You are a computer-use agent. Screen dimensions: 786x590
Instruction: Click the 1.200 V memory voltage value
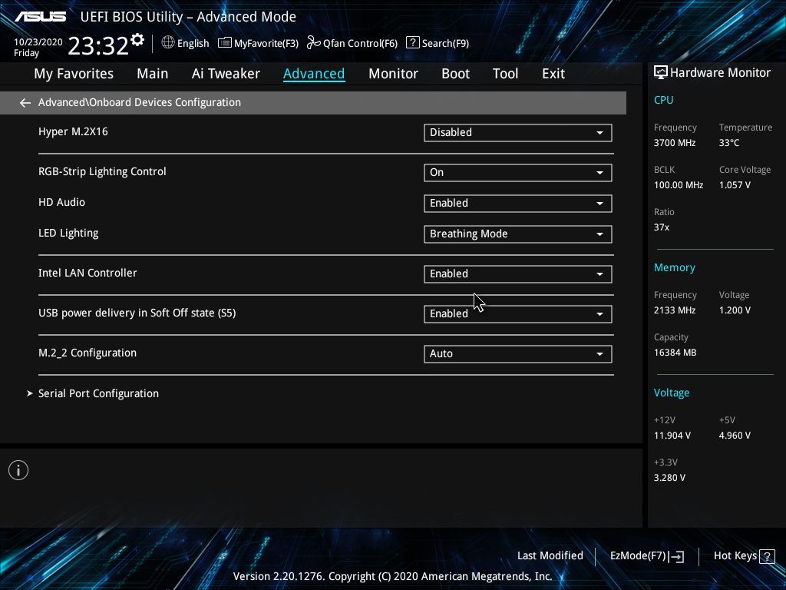coord(735,310)
